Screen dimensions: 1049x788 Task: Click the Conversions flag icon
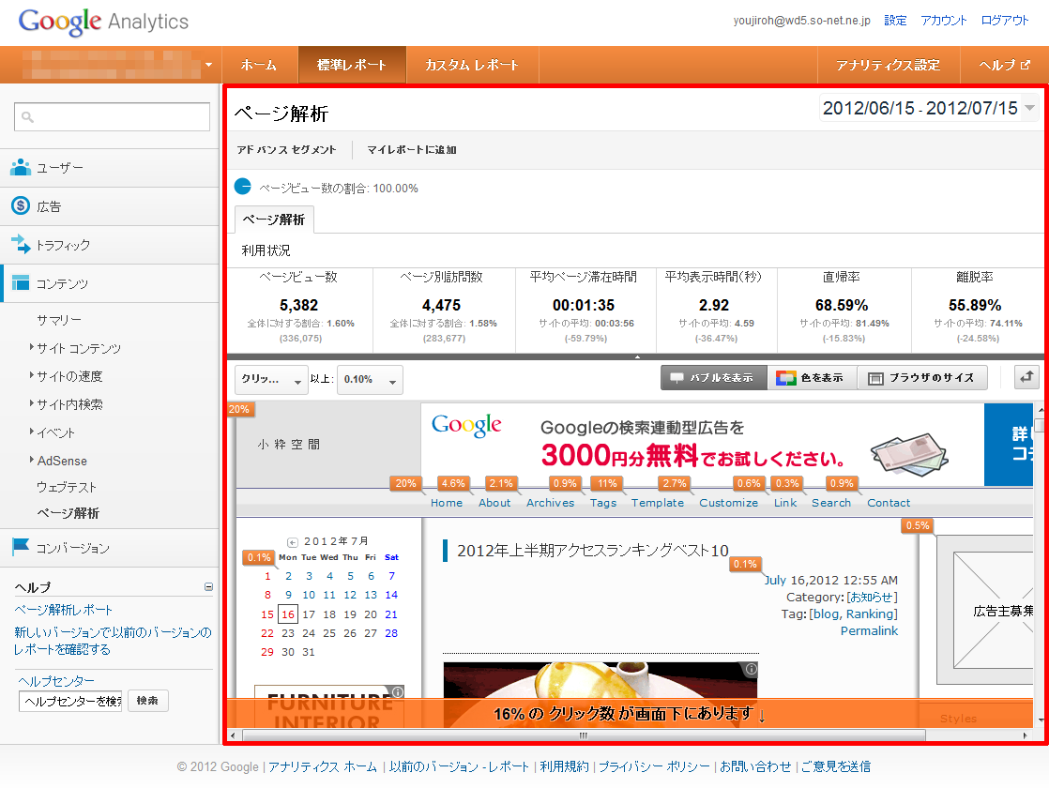click(21, 547)
